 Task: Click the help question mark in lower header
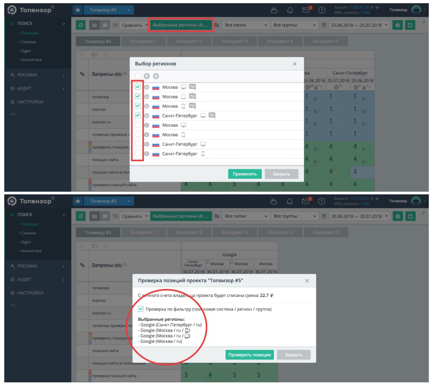(x=322, y=201)
